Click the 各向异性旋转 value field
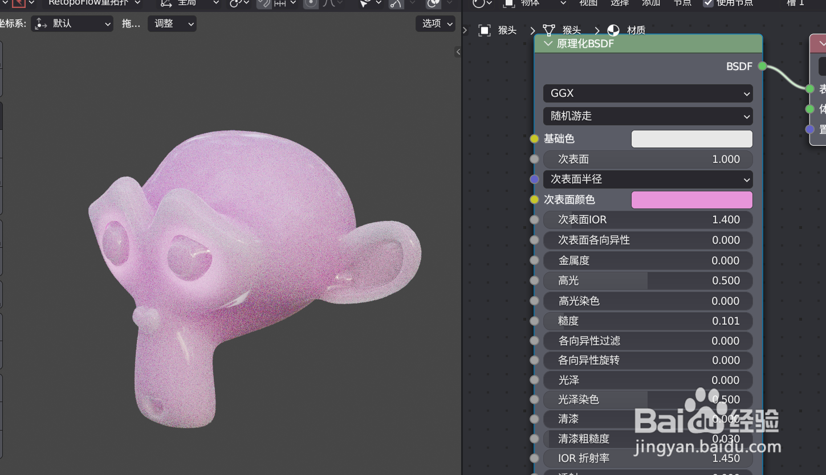The image size is (826, 475). coord(648,361)
